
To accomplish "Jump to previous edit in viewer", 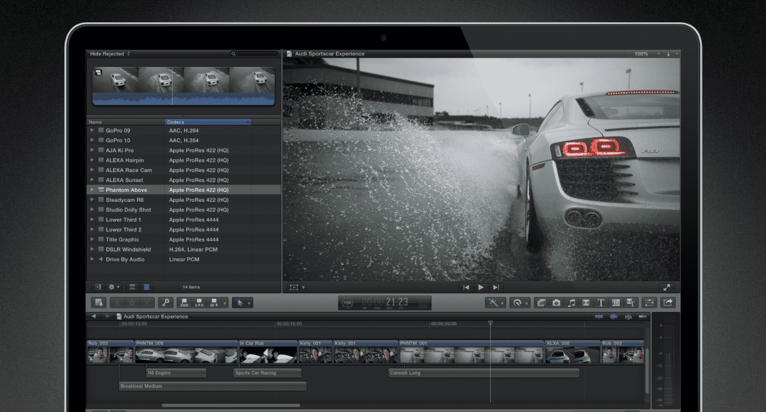I will pyautogui.click(x=466, y=287).
